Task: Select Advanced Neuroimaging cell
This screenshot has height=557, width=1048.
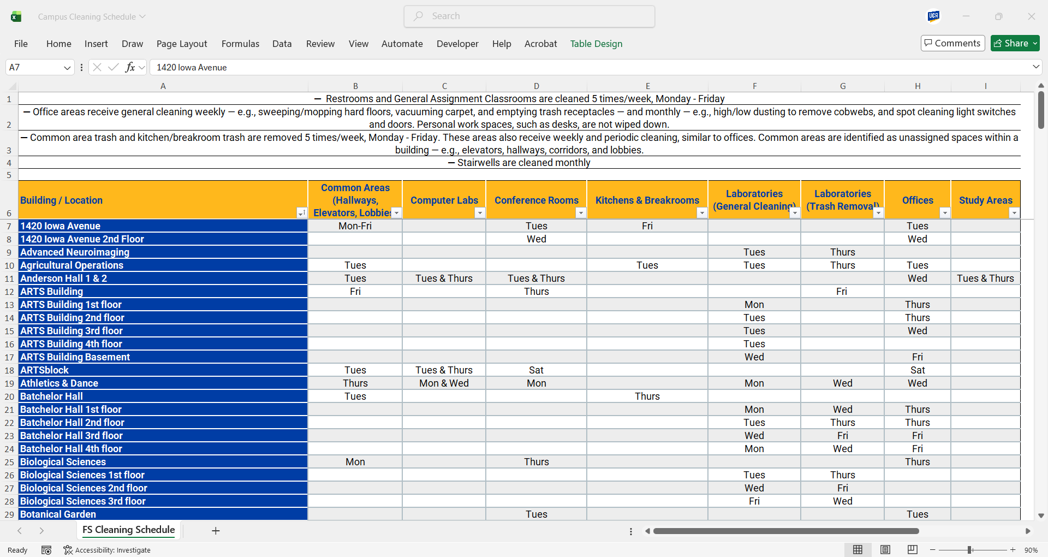Action: [163, 252]
